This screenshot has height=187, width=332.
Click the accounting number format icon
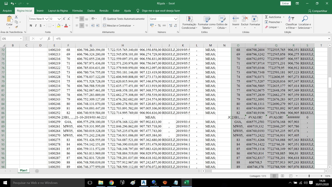(152, 25)
